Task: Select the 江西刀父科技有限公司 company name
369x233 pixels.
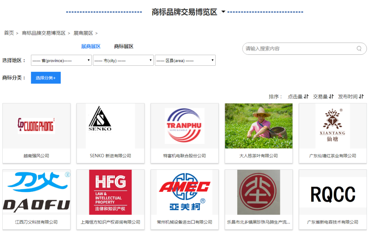Action: point(36,222)
